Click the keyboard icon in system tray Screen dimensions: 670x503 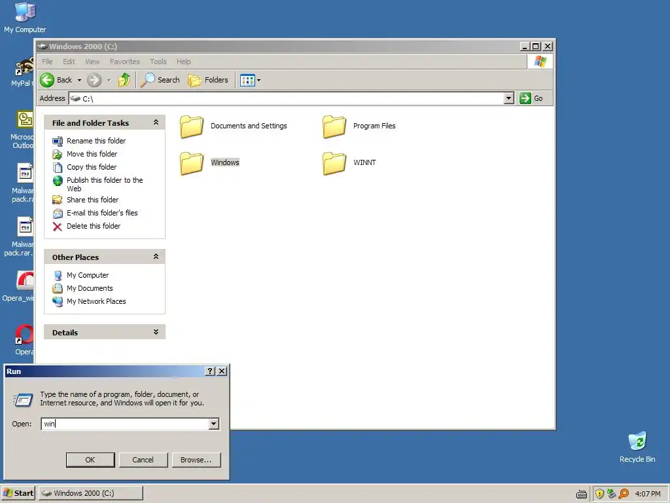582,494
